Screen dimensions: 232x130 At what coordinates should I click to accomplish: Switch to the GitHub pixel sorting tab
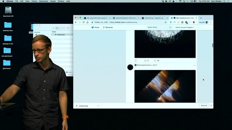126,18
